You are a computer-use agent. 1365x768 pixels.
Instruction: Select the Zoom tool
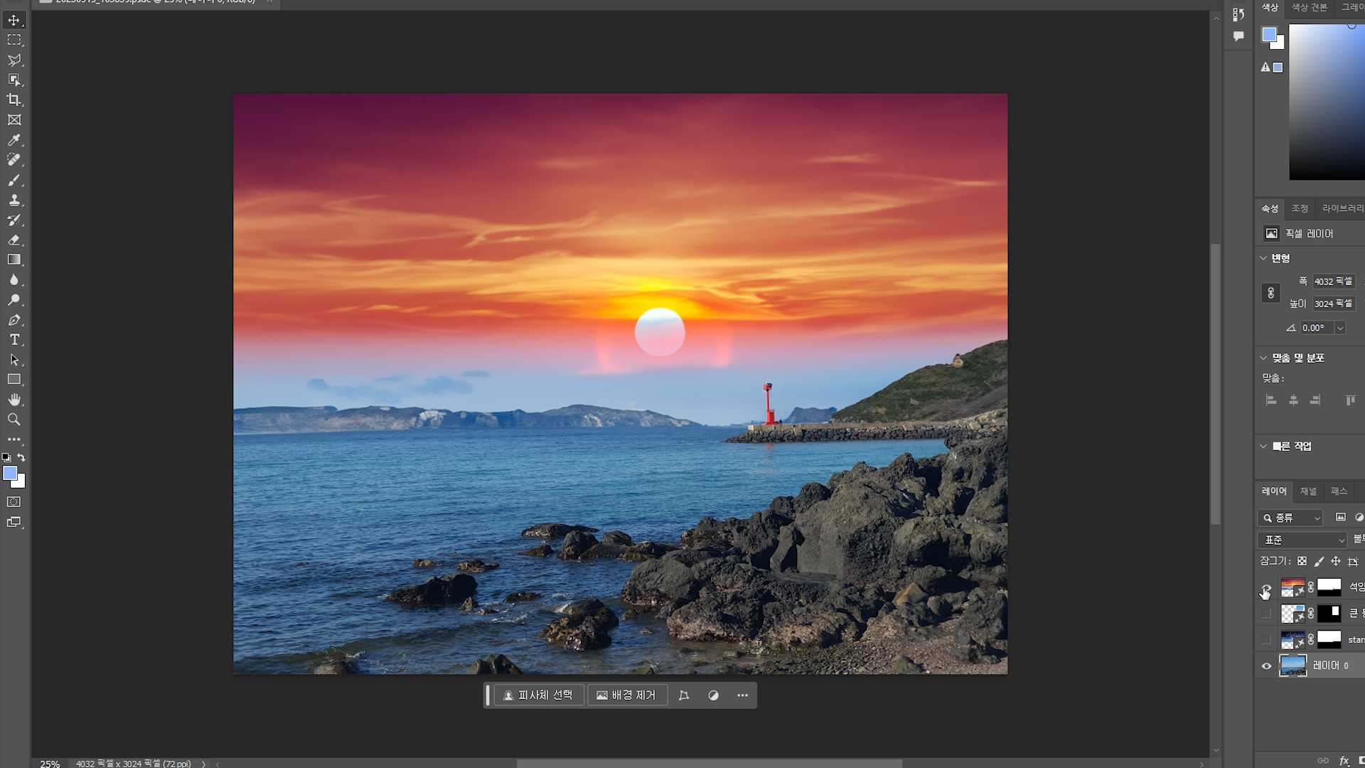pos(14,420)
